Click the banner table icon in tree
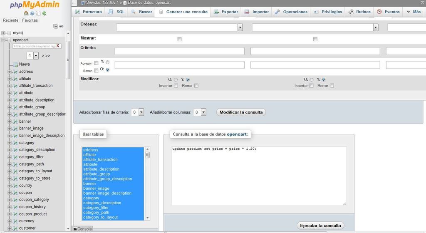 point(15,121)
